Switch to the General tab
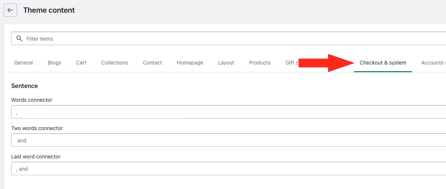 [23, 63]
